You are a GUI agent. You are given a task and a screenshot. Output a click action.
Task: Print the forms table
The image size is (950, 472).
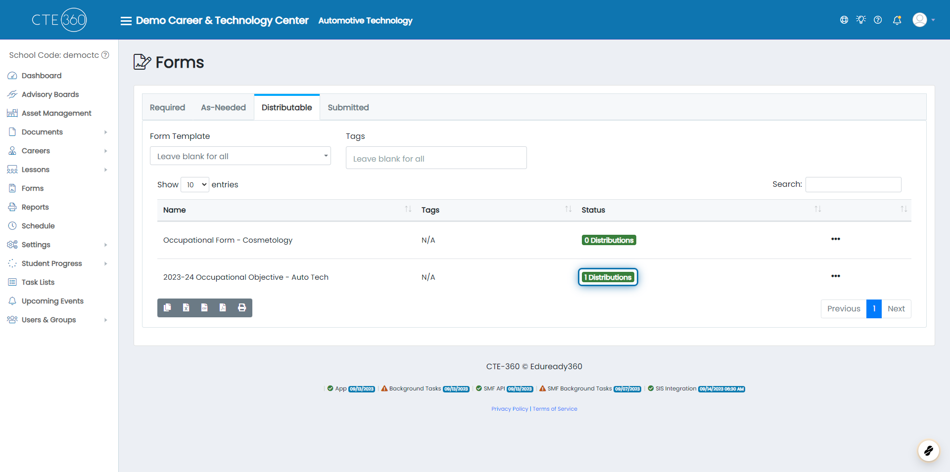[x=242, y=307]
